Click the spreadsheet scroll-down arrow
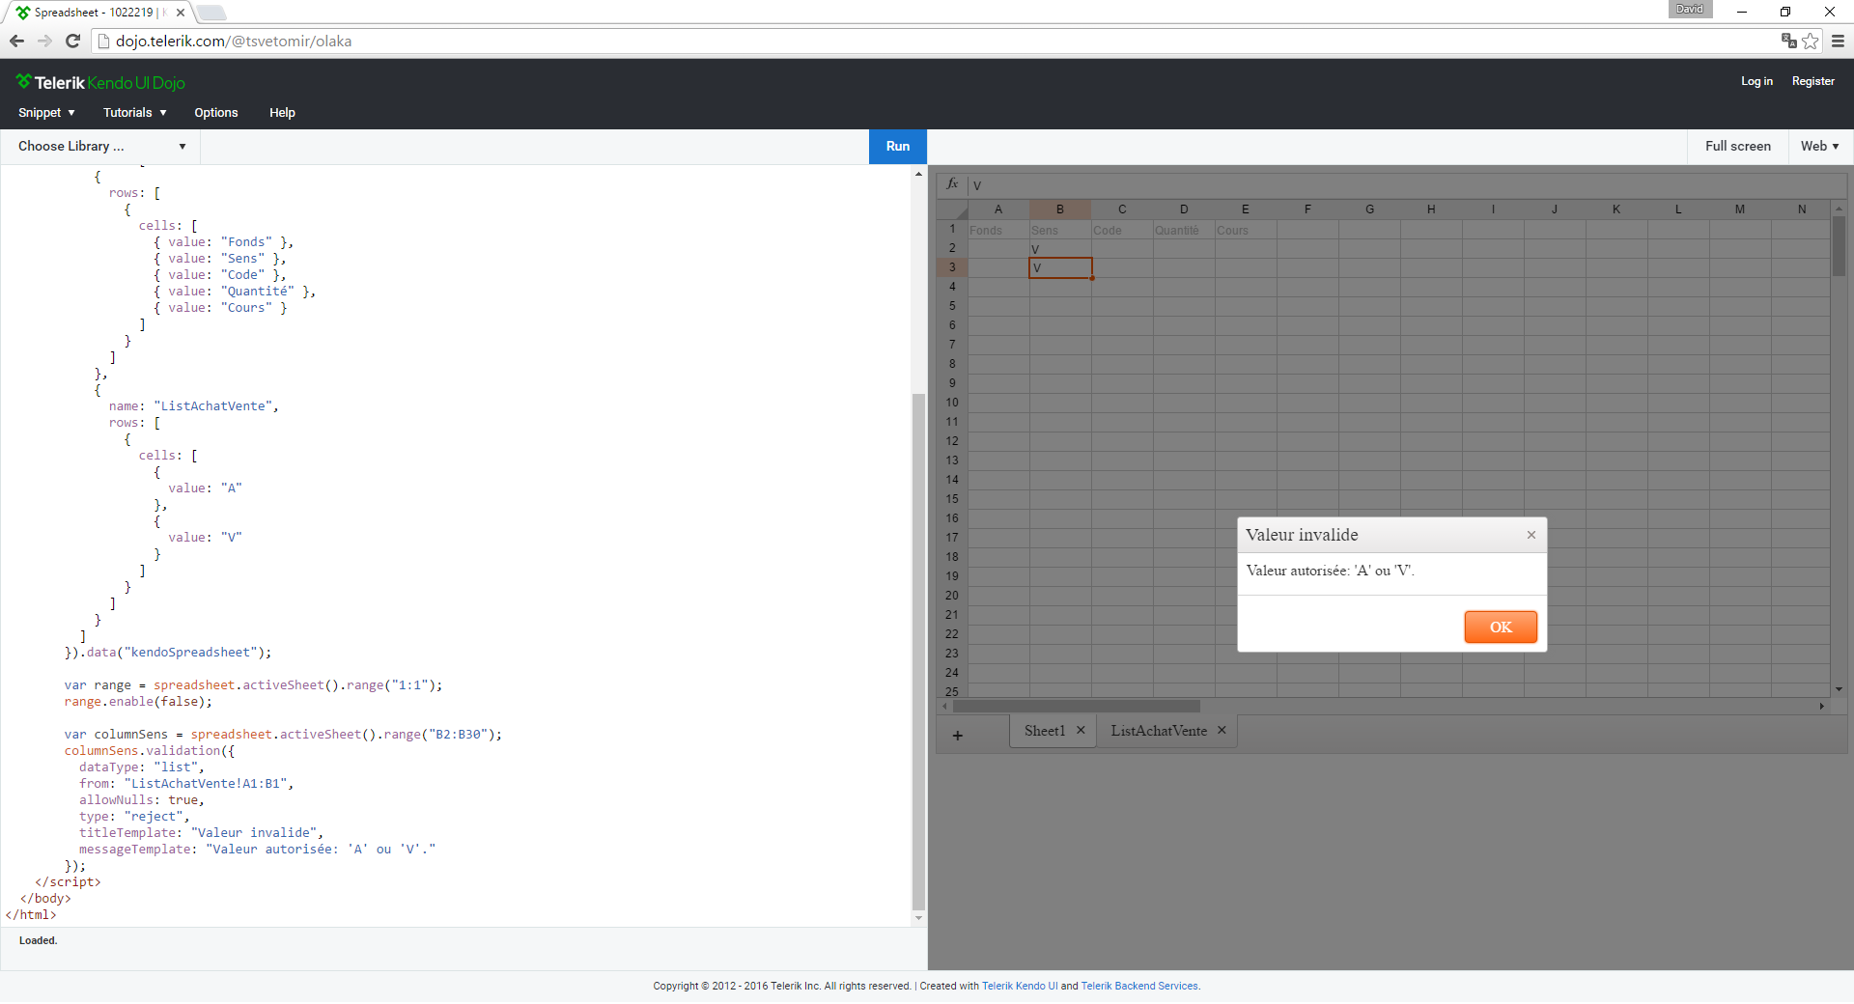This screenshot has width=1854, height=1004. click(1839, 689)
